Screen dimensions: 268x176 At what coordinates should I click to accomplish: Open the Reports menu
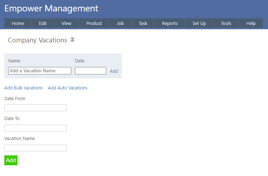coord(170,23)
